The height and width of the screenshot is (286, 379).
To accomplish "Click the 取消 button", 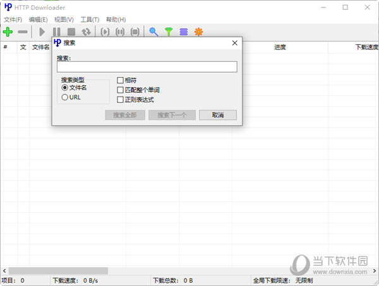I will click(x=218, y=115).
